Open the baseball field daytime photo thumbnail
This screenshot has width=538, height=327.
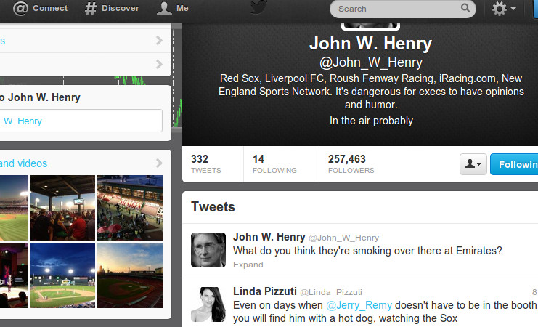click(14, 208)
